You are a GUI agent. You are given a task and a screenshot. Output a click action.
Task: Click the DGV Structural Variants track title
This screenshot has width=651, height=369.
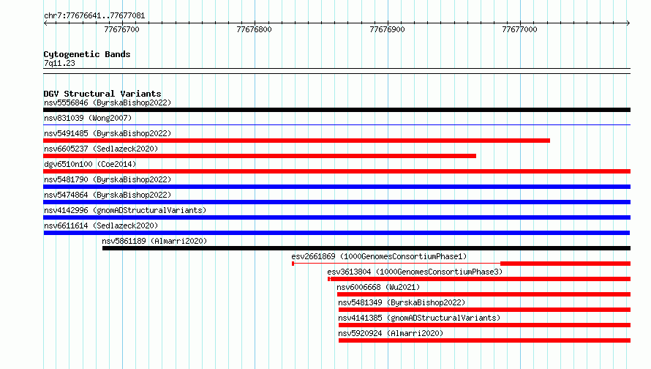[x=102, y=94]
